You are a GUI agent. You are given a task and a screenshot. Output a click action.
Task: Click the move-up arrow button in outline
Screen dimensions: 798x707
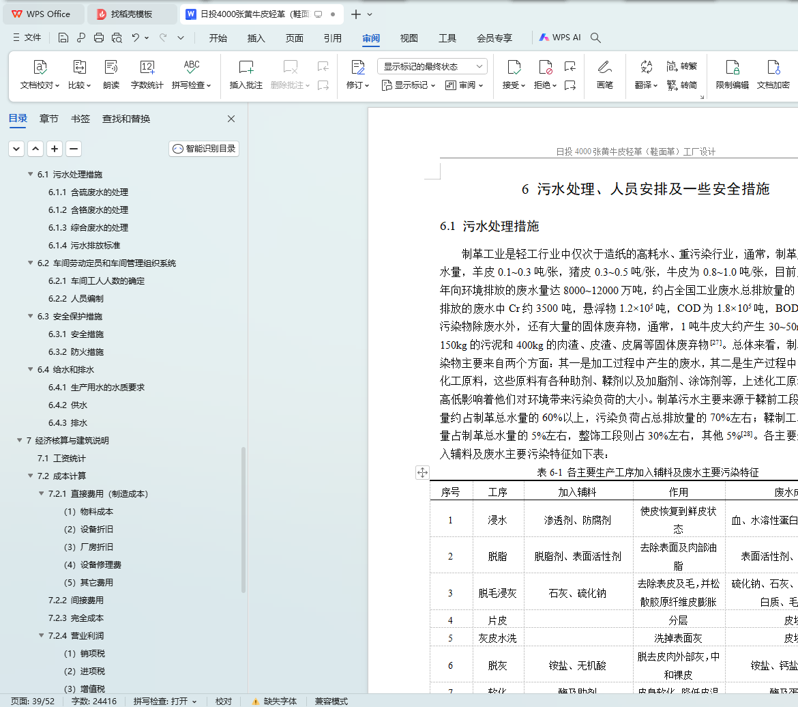point(35,149)
